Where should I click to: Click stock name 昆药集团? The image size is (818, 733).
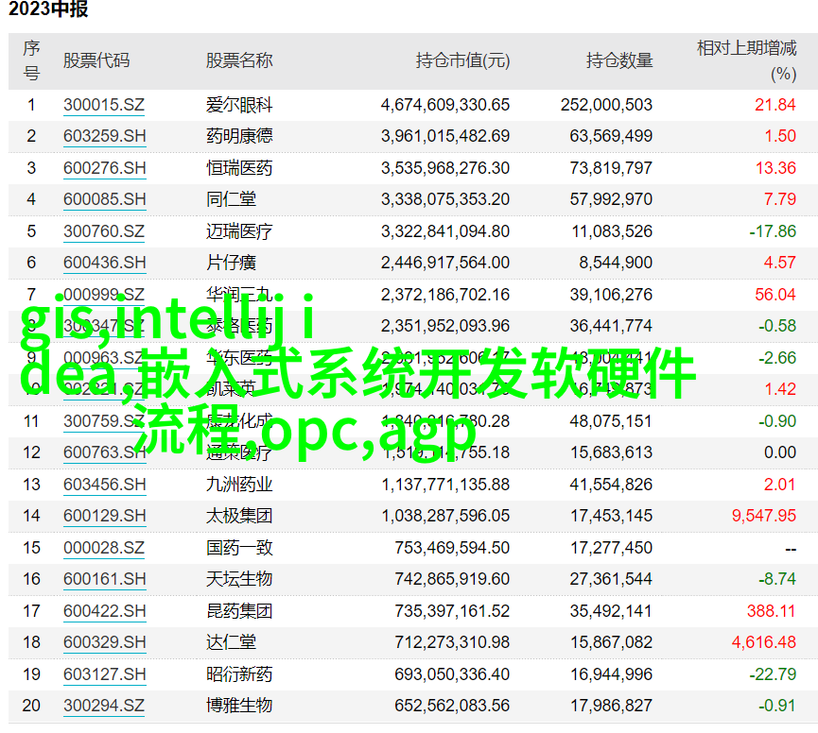239,611
